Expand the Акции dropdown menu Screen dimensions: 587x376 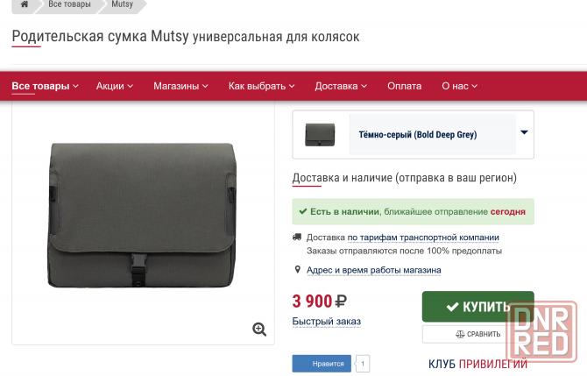[115, 86]
